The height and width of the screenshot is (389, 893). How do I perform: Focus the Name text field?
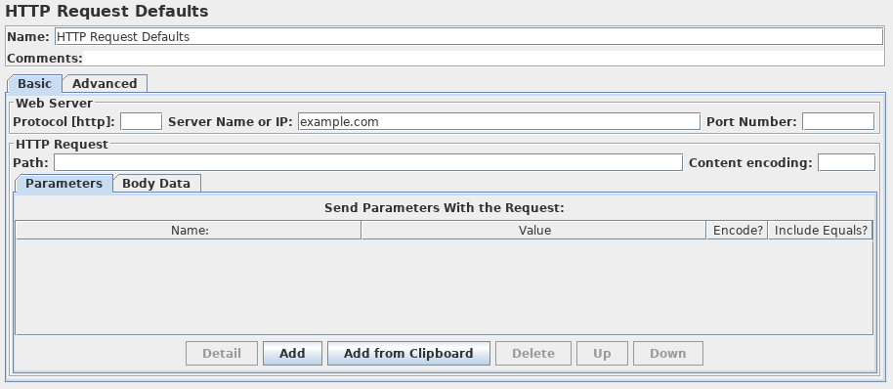(469, 37)
